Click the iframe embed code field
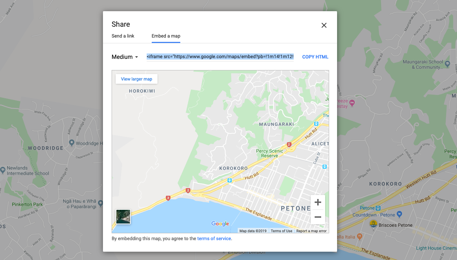 point(220,57)
